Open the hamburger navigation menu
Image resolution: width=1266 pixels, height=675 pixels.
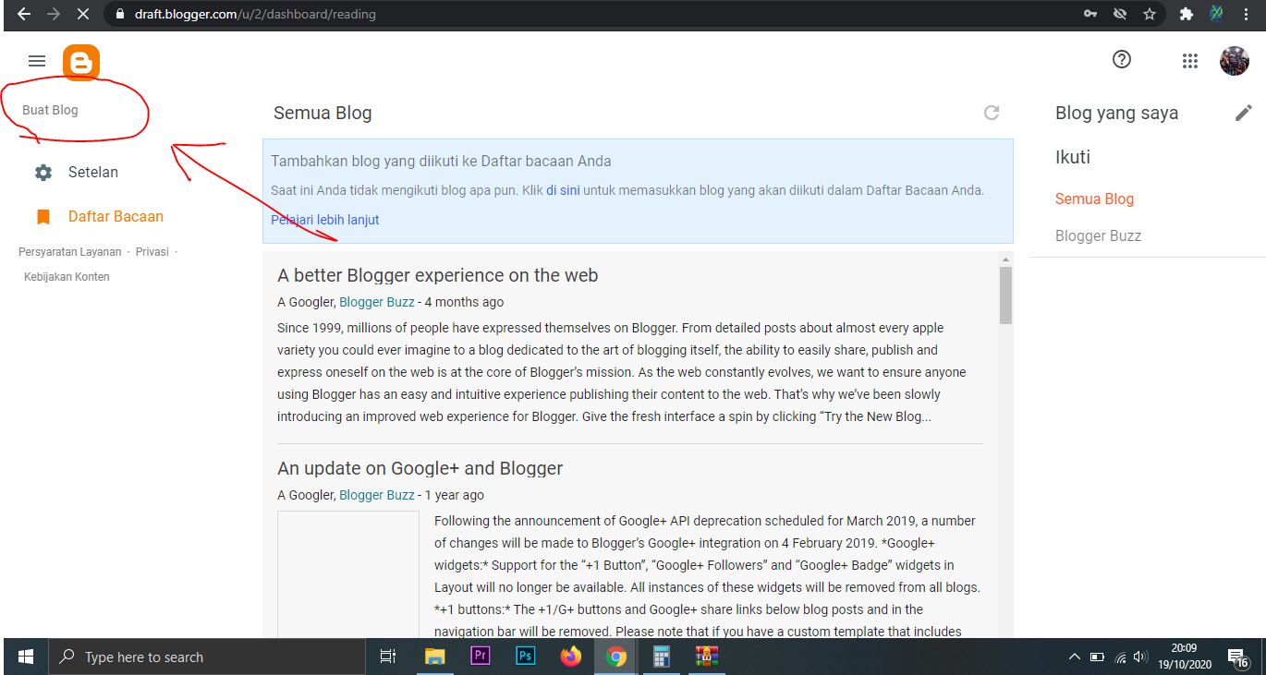pyautogui.click(x=37, y=61)
